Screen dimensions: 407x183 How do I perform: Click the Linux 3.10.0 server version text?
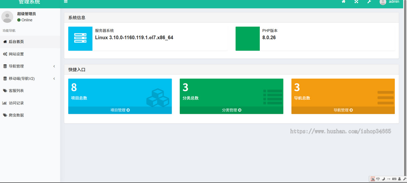(134, 37)
